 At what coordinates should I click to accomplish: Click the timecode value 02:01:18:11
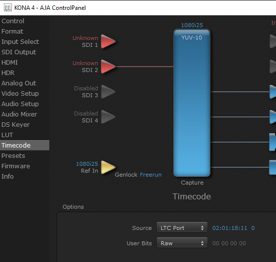(x=230, y=228)
